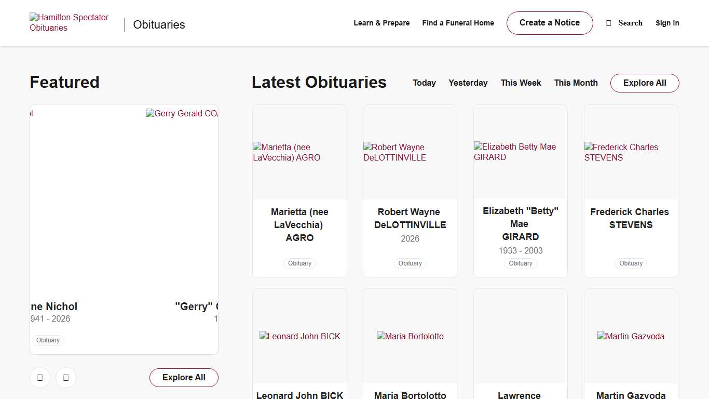Screen dimensions: 709x399
Task: Select Martin Gazvoda photo thumbnail
Action: pos(631,336)
